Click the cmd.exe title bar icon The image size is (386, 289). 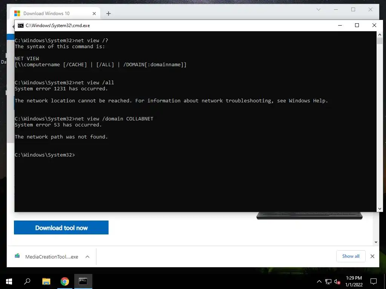(x=21, y=26)
